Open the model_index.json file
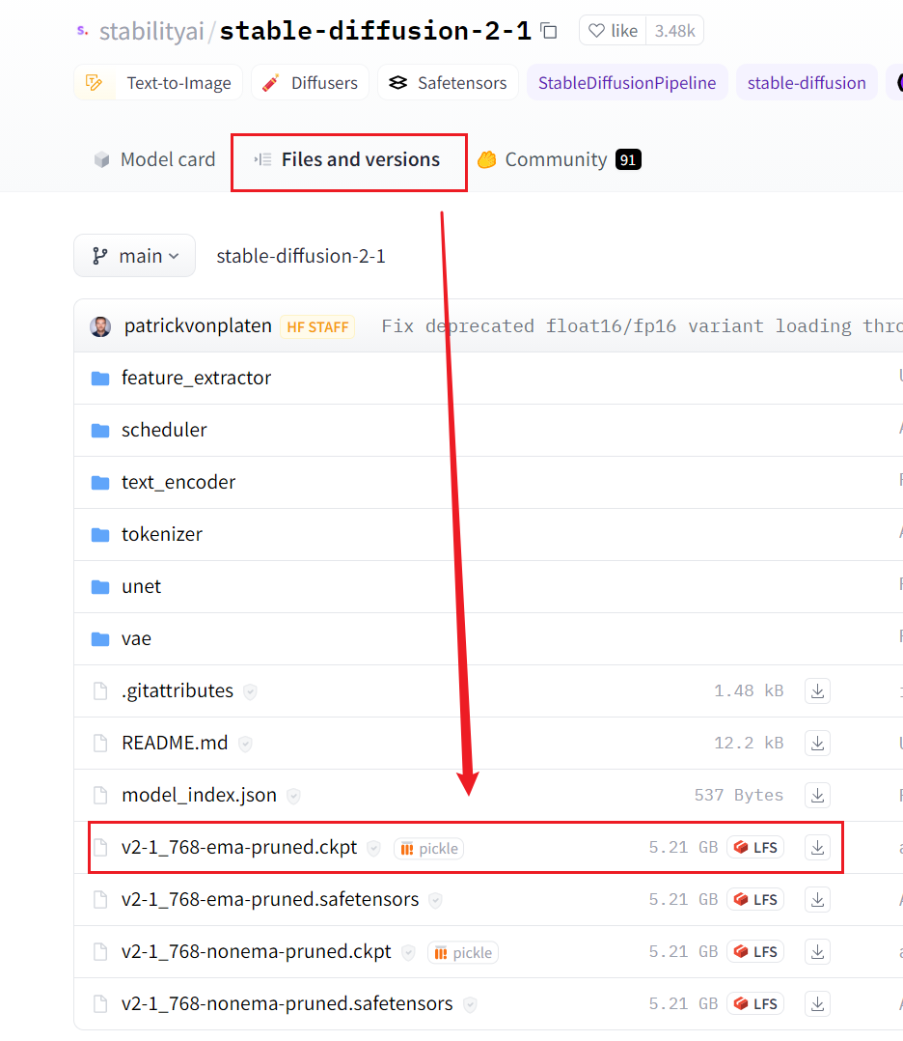This screenshot has height=1041, width=903. 199,795
